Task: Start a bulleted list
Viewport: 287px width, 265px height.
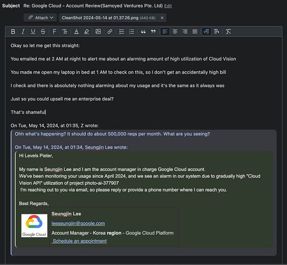Action: click(121, 32)
